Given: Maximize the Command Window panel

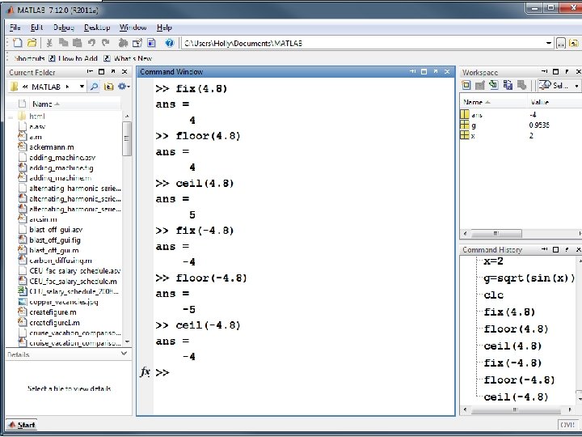Looking at the screenshot, I should tap(424, 72).
